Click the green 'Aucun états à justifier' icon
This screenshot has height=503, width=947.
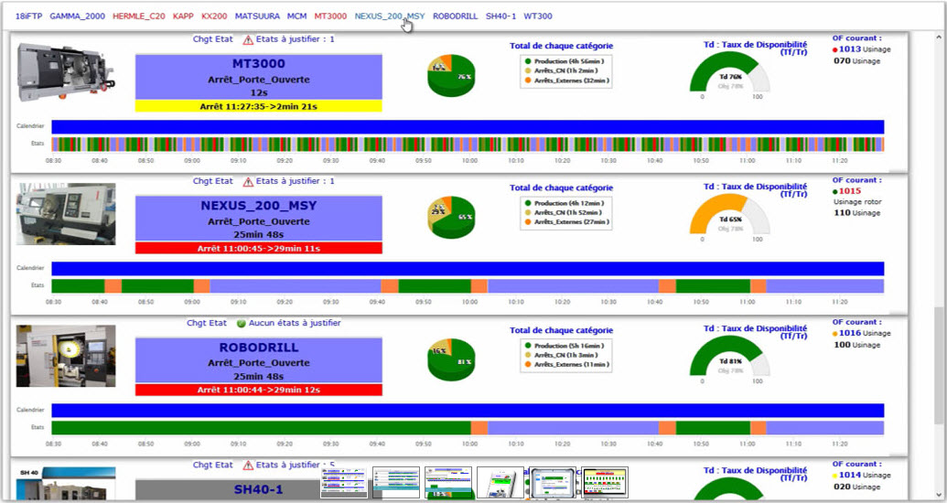(x=242, y=323)
